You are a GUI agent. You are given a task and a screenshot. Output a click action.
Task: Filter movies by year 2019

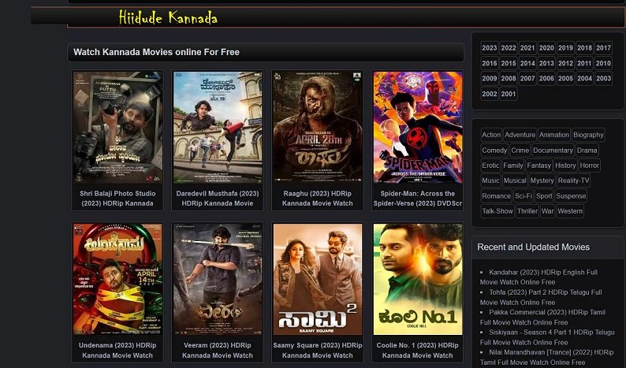(565, 48)
